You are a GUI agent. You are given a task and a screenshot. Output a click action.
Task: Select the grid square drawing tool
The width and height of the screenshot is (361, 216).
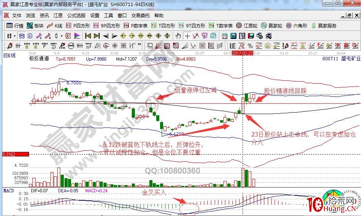click(x=202, y=46)
